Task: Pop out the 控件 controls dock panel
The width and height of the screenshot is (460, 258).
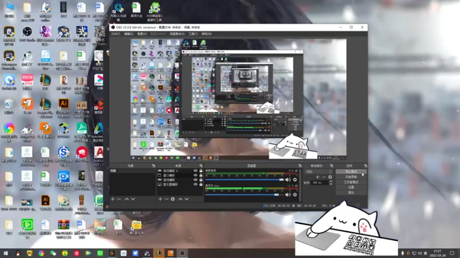Action: point(365,166)
